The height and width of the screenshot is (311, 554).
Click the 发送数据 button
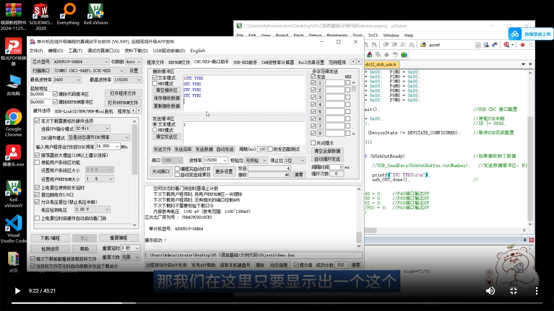click(204, 149)
